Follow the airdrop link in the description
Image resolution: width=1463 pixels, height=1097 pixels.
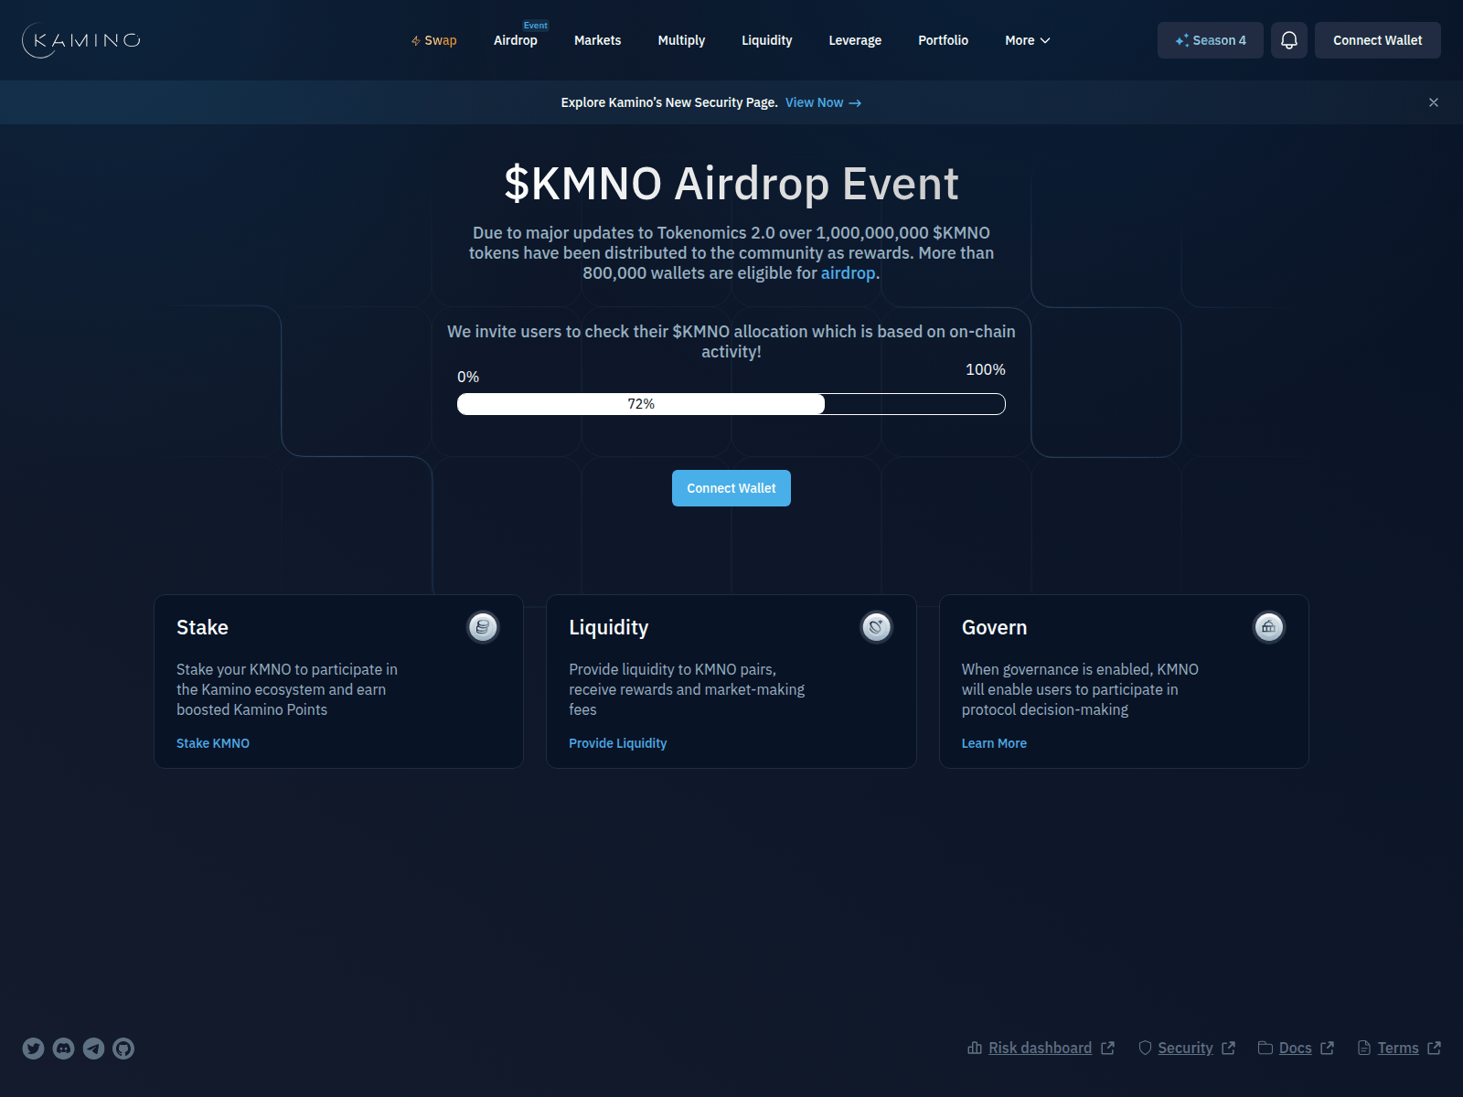(x=847, y=272)
